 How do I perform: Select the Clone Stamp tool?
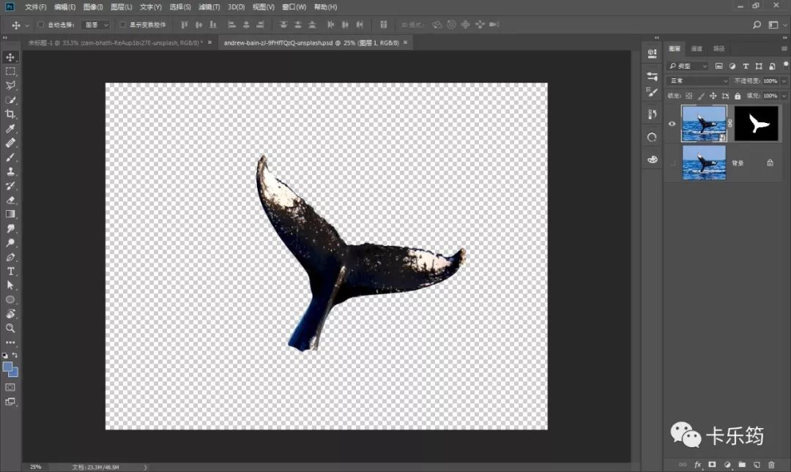coord(10,171)
